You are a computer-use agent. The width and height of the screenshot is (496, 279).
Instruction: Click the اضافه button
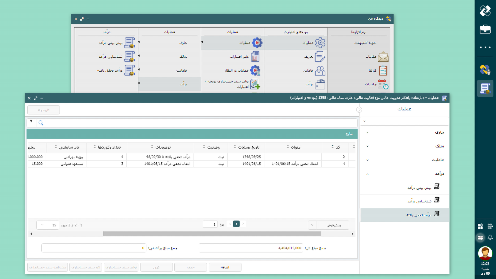(225, 267)
